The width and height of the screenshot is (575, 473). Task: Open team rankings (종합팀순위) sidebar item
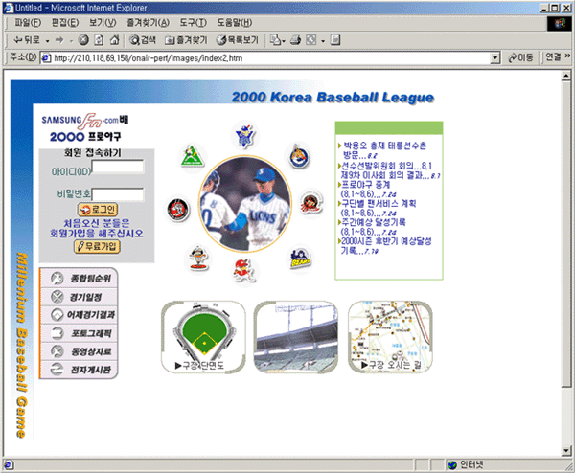(79, 279)
